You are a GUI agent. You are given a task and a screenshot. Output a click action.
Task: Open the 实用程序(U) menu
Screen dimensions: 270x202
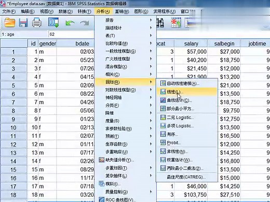tap(164, 11)
